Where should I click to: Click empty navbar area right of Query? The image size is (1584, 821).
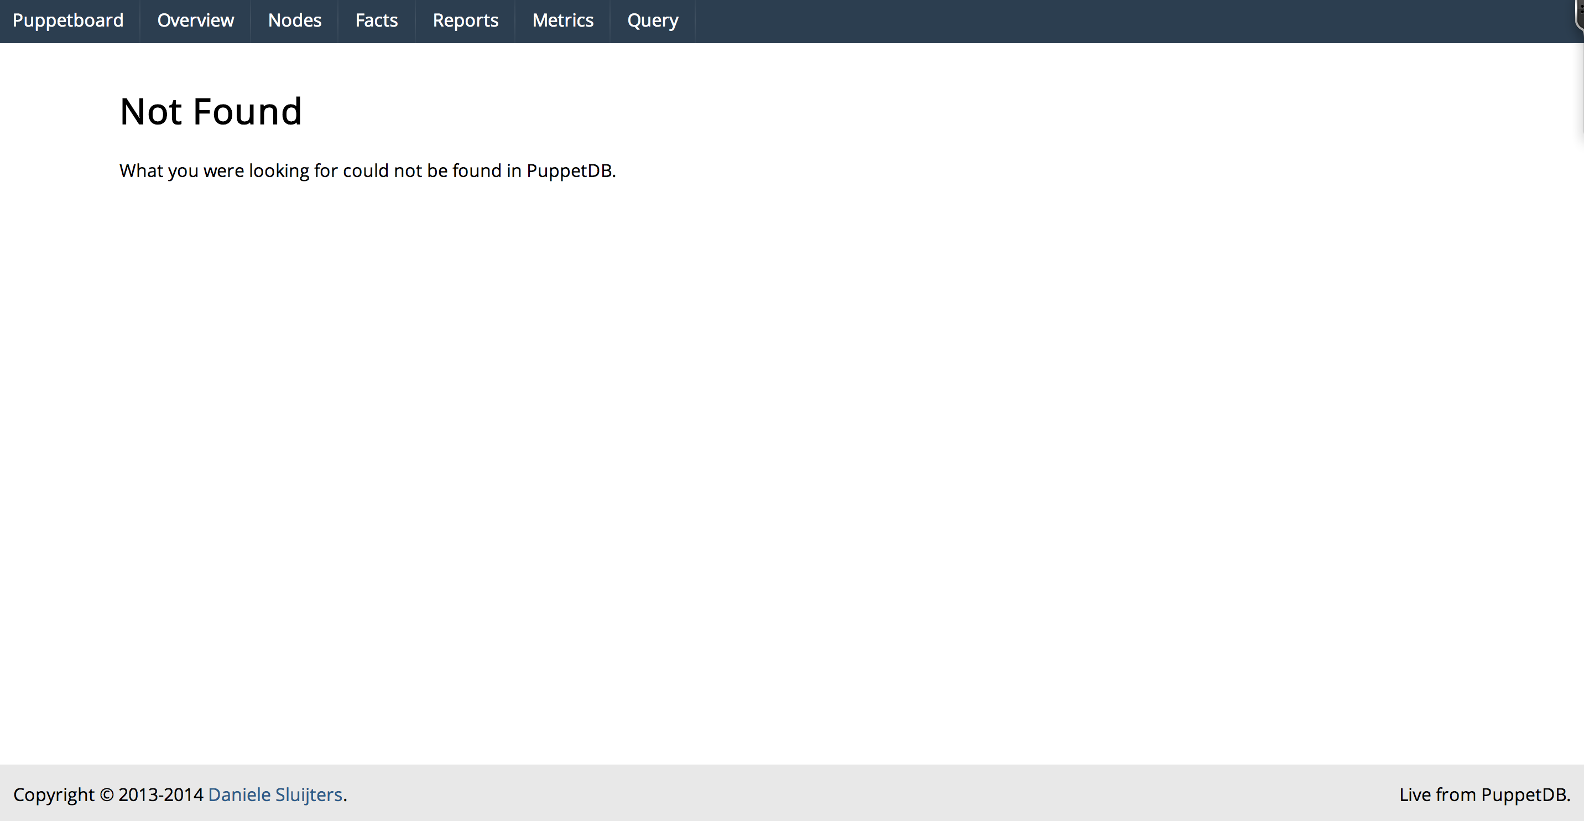tap(1107, 20)
